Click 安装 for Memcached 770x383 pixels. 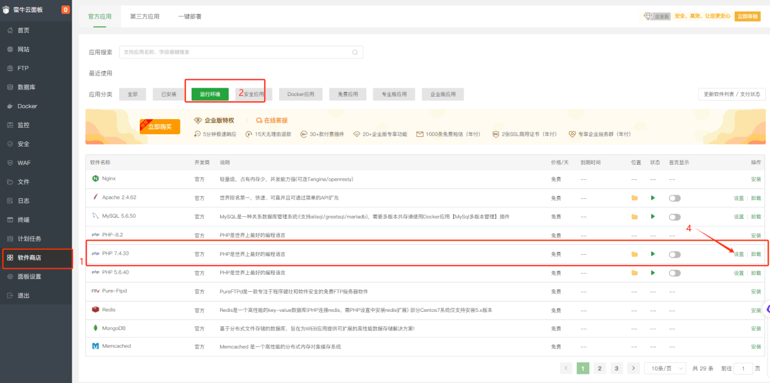[x=756, y=347]
